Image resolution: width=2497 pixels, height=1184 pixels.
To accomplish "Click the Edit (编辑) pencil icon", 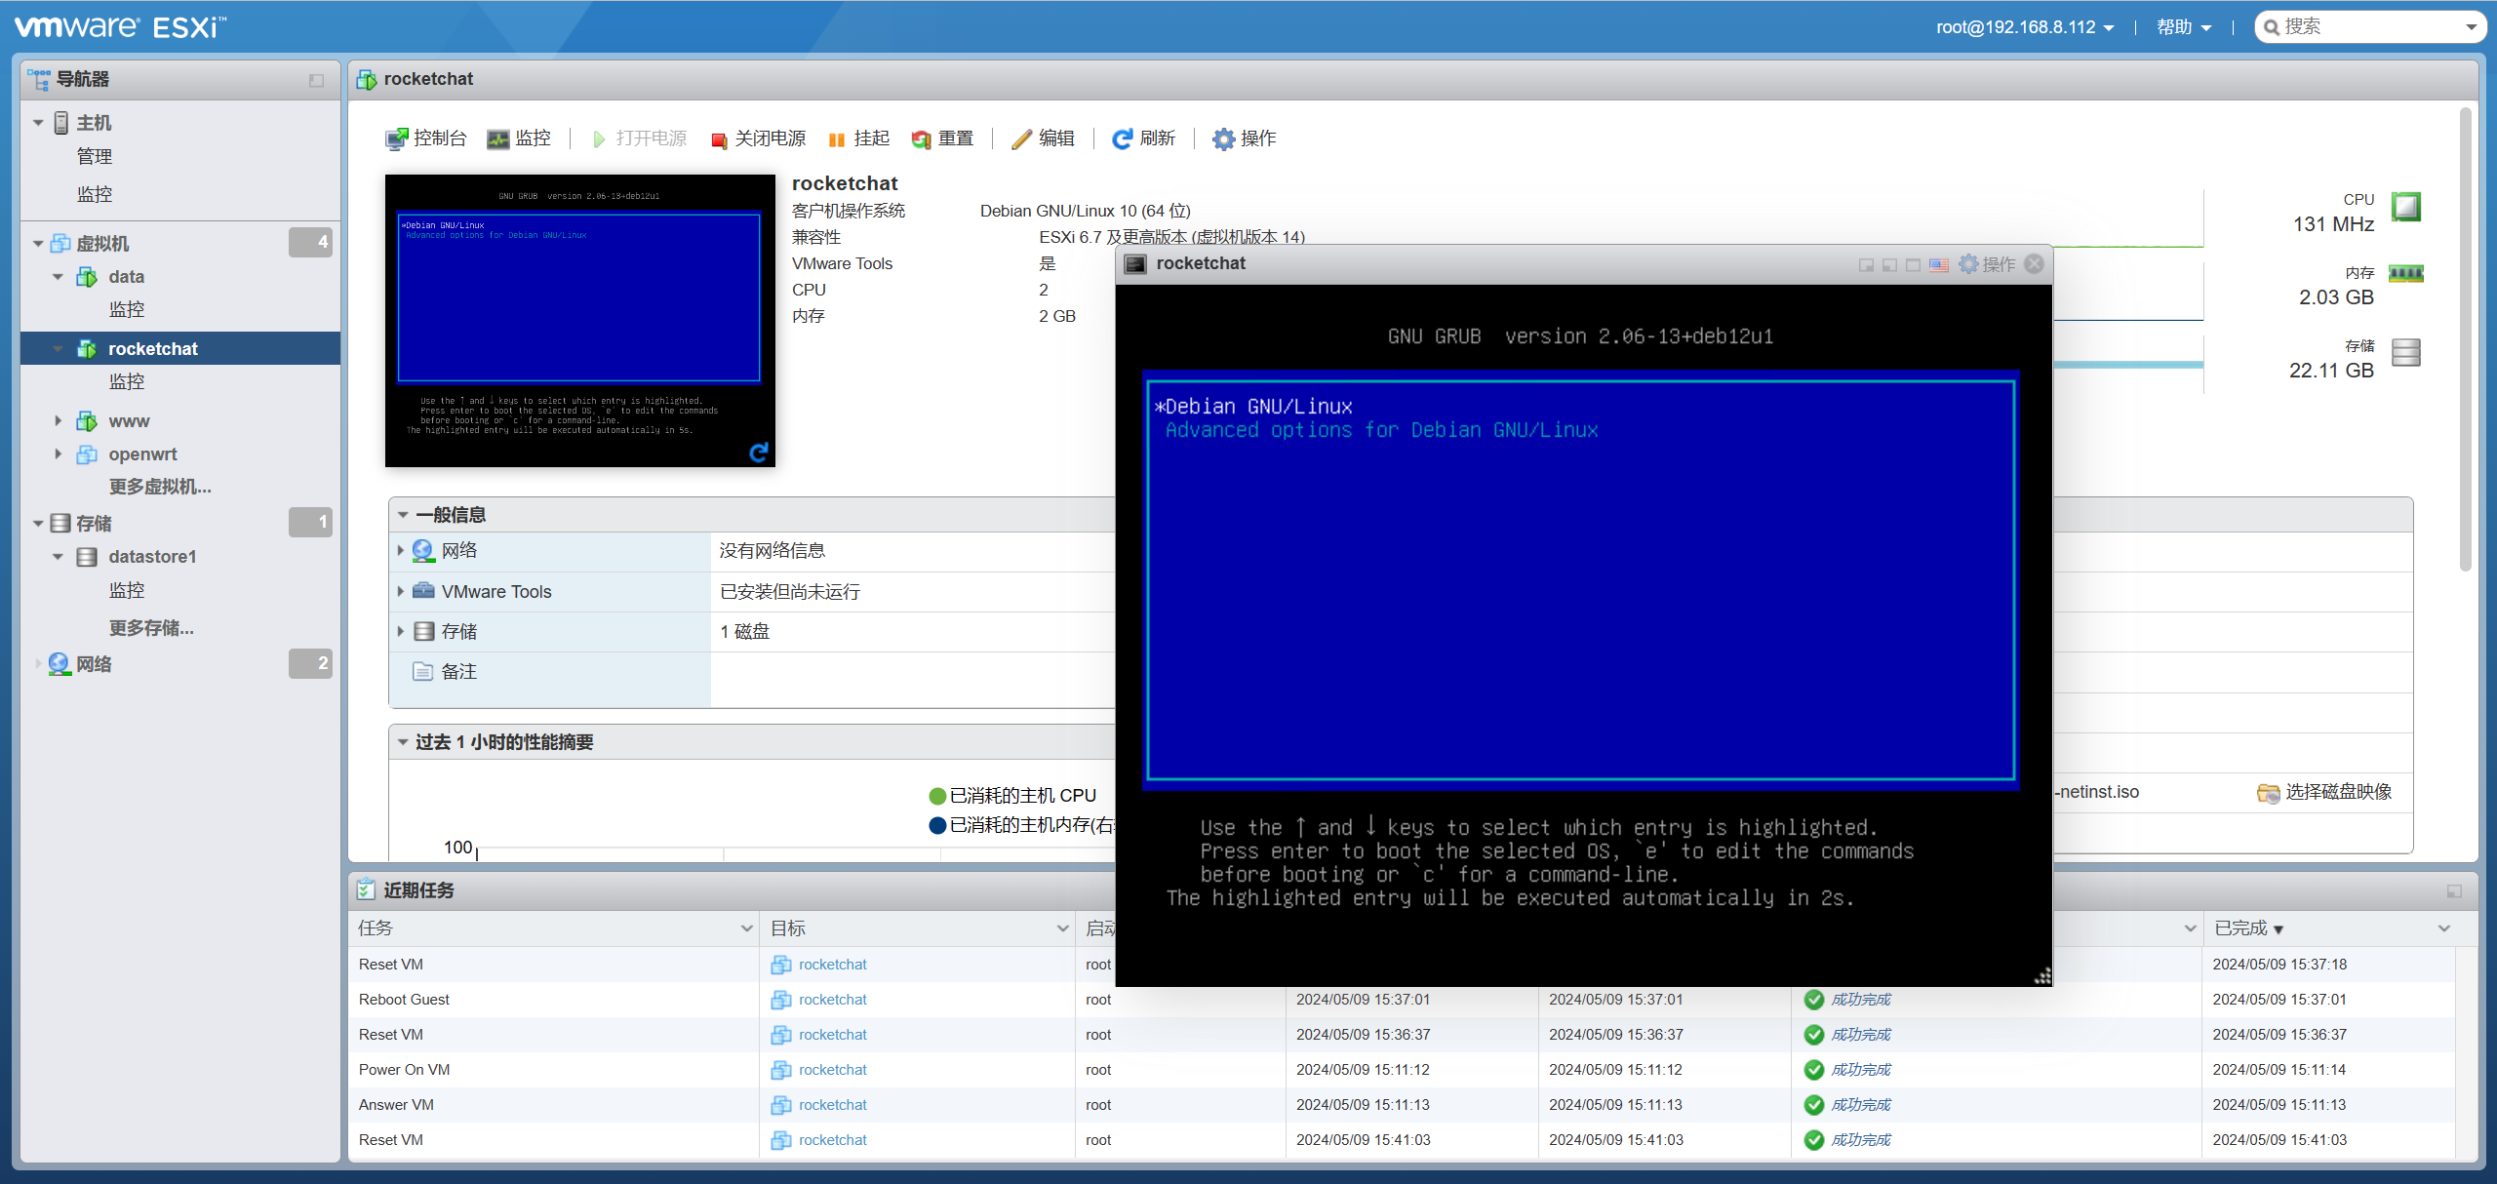I will (1021, 139).
